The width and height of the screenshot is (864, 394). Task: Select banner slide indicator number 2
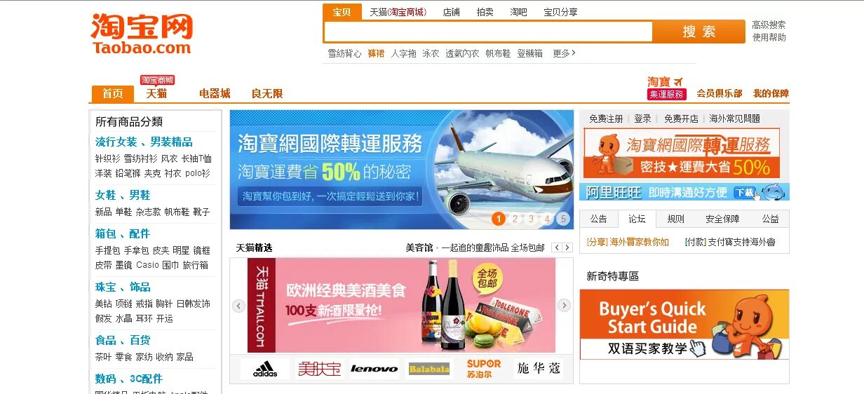[x=515, y=219]
